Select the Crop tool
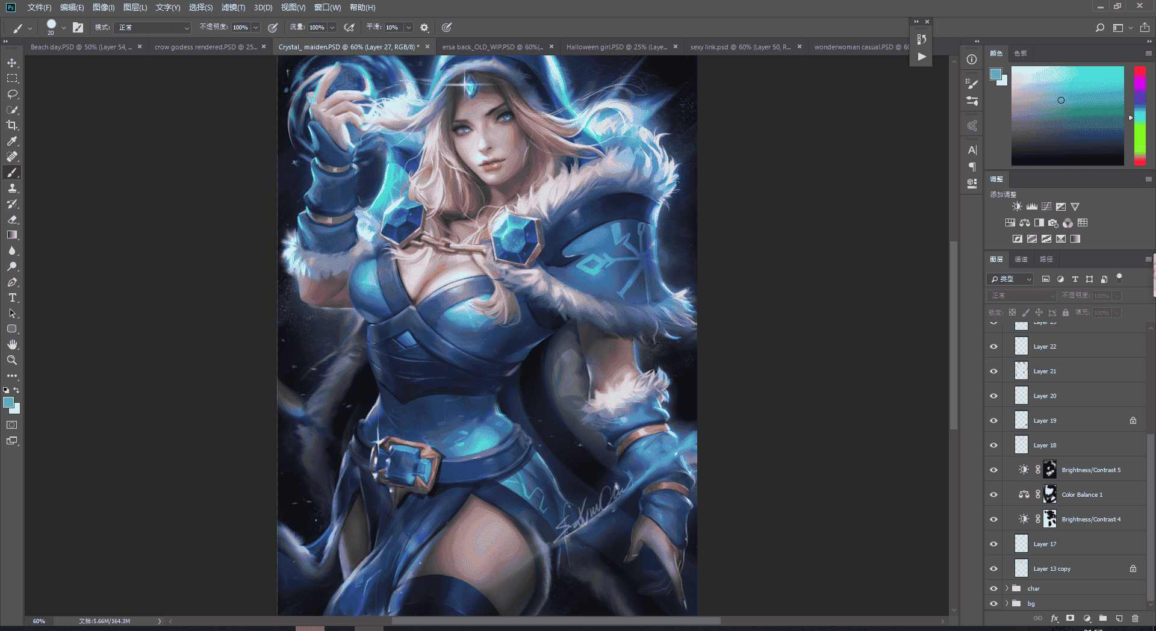 click(12, 125)
